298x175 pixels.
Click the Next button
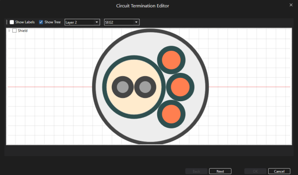(220, 171)
